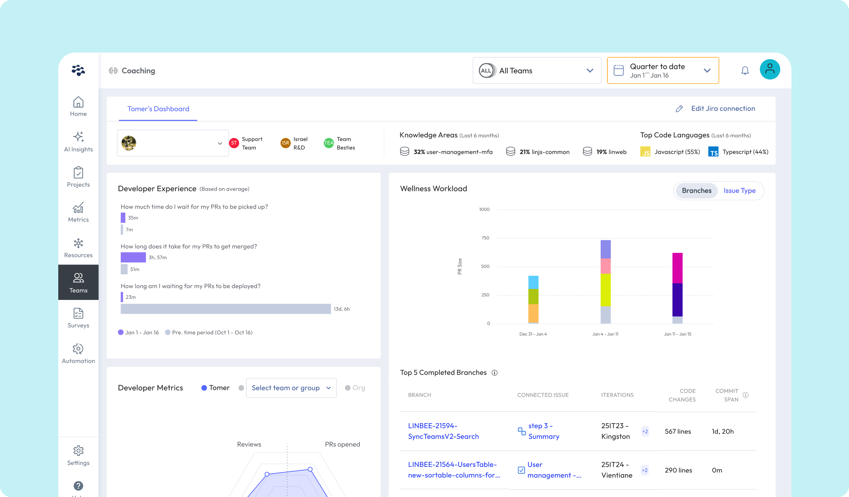The width and height of the screenshot is (849, 497).
Task: Click the profile avatar in the top corner
Action: click(770, 70)
